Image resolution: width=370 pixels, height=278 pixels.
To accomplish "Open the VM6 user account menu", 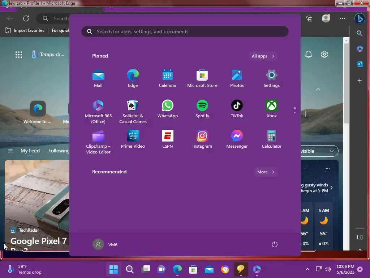I will point(105,244).
